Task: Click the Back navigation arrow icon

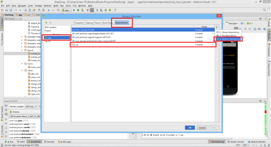Action: tap(49, 10)
